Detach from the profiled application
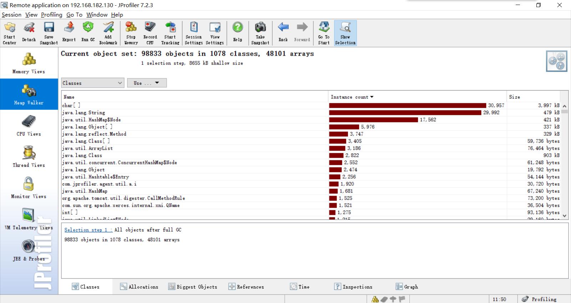This screenshot has height=303, width=571. pos(29,33)
